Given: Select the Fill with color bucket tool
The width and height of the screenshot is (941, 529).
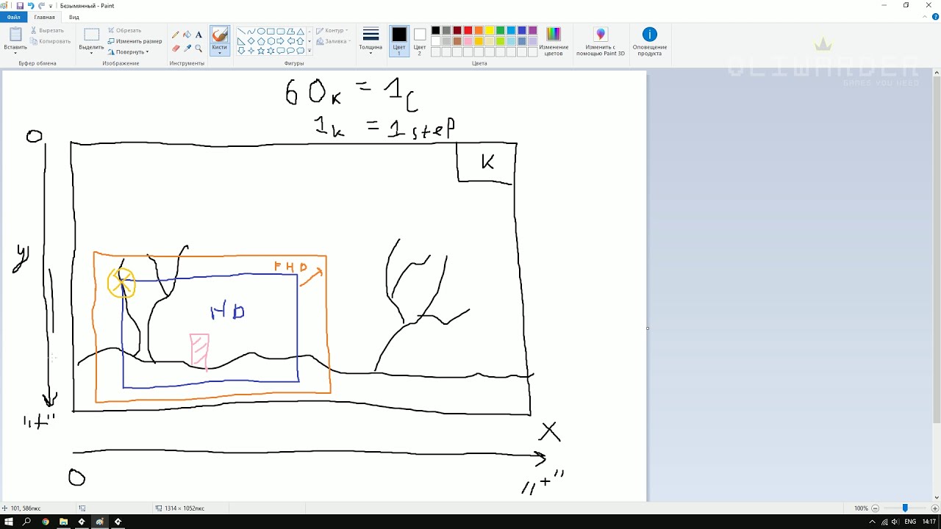Looking at the screenshot, I should tap(187, 35).
